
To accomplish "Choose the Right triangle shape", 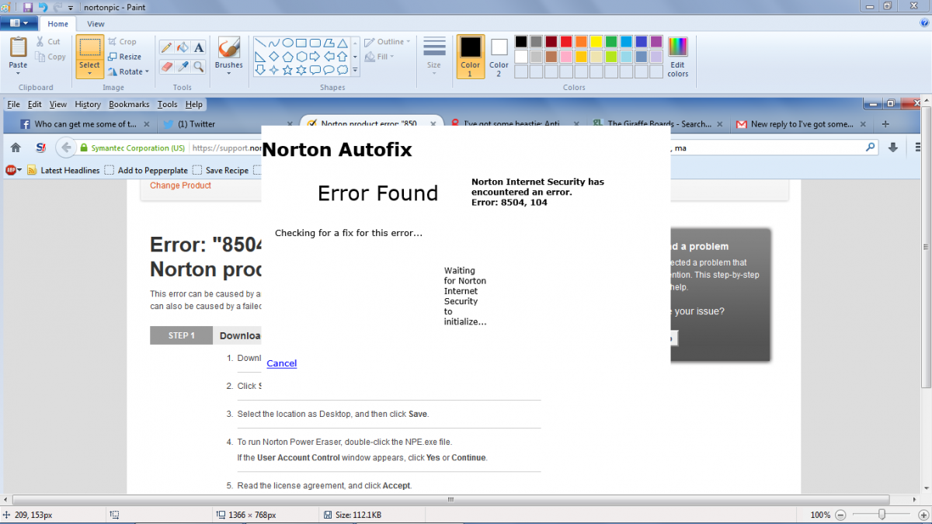I will point(261,57).
